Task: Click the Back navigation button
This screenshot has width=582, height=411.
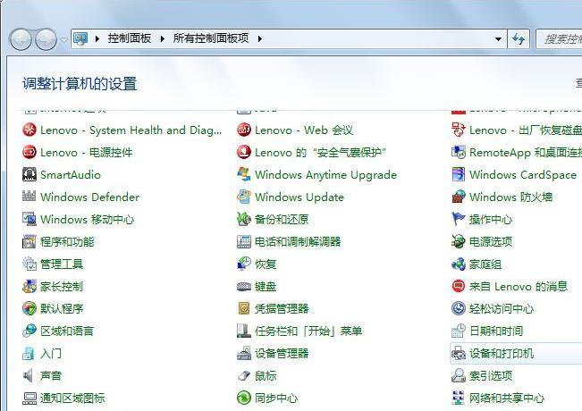Action: pos(21,39)
